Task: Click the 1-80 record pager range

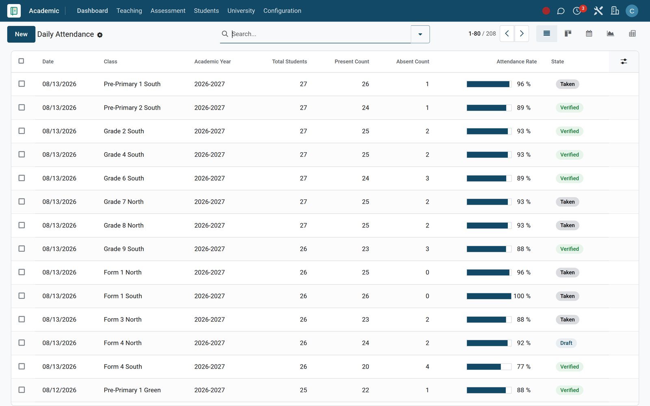Action: pos(474,34)
